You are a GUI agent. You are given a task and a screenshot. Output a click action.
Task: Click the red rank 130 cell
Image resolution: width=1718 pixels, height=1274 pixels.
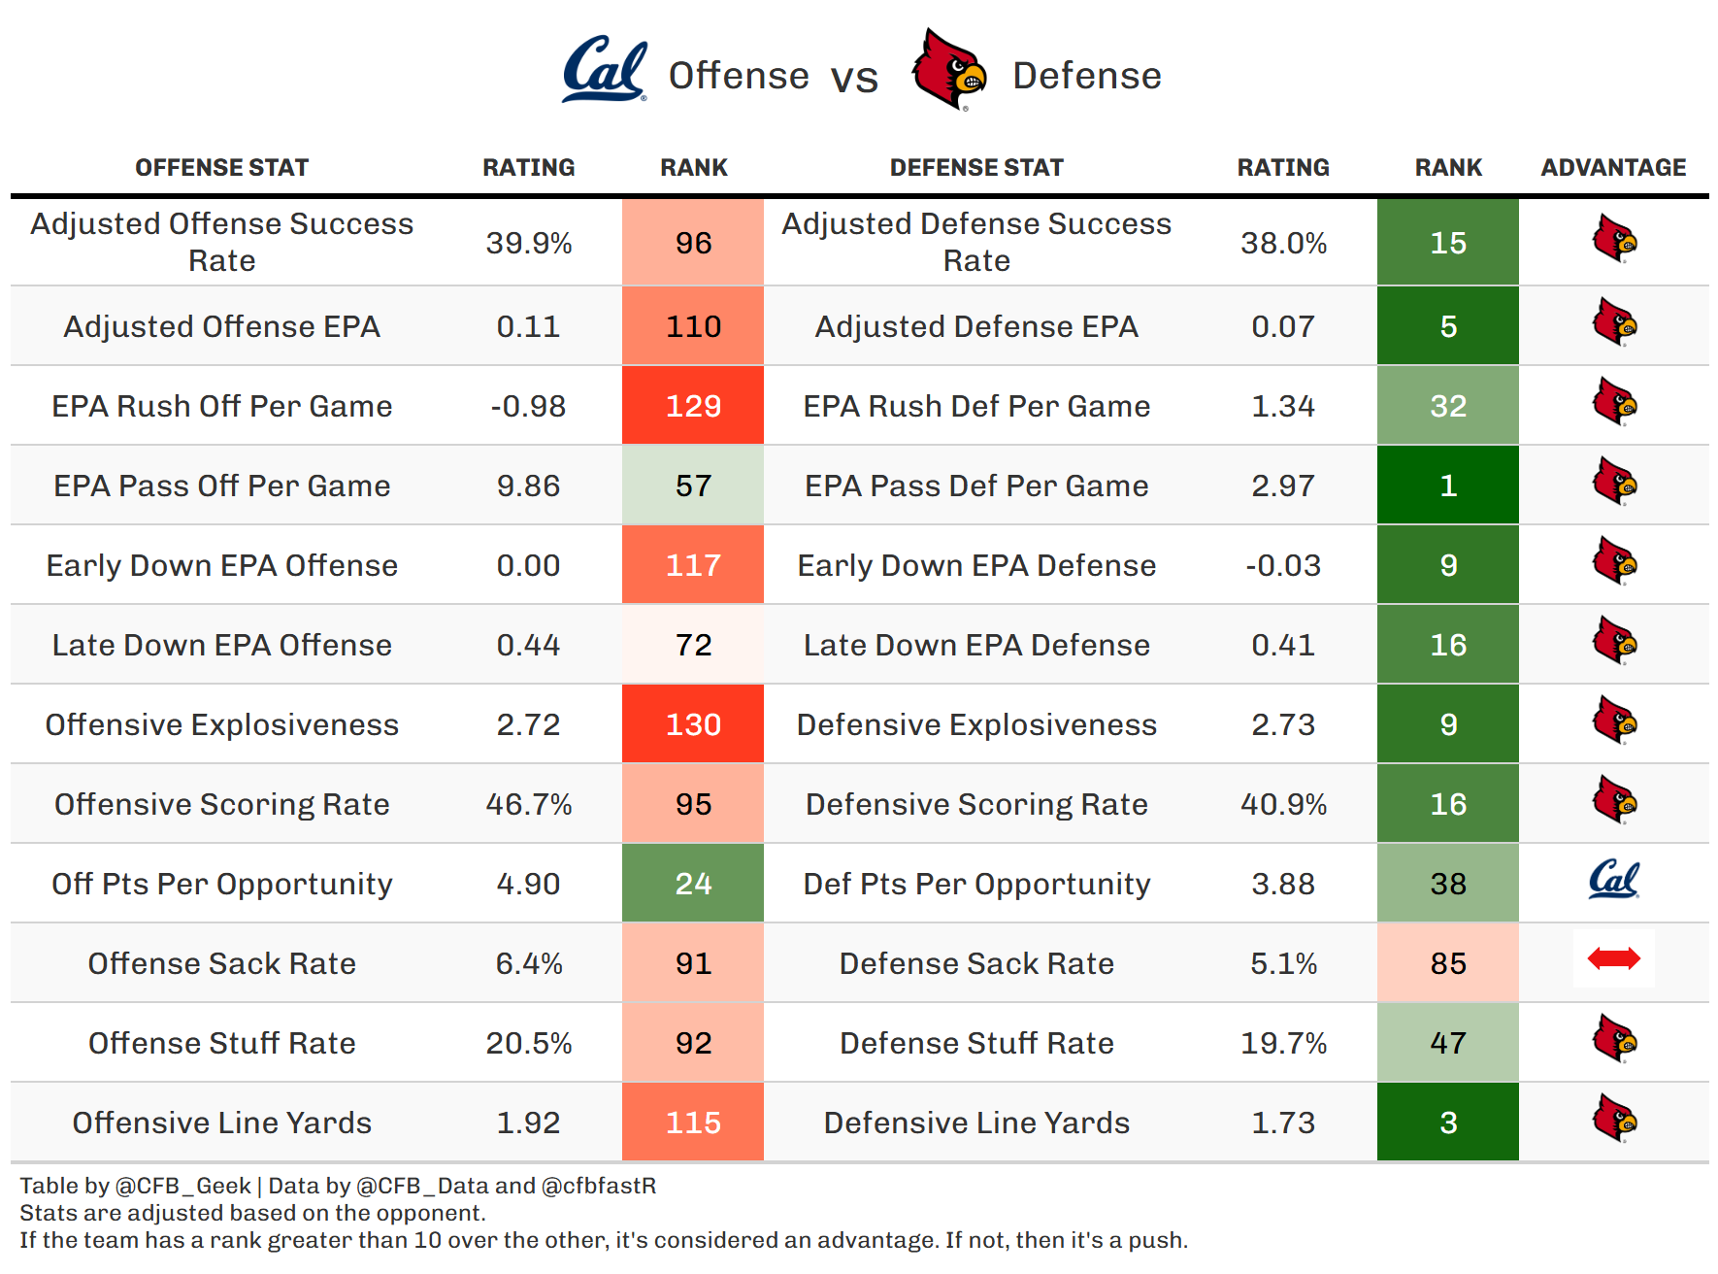pyautogui.click(x=693, y=724)
